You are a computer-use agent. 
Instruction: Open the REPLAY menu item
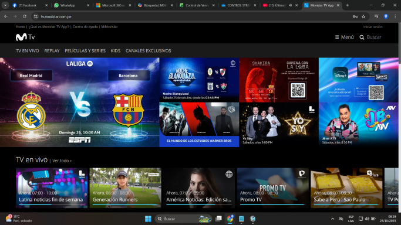[x=52, y=51]
